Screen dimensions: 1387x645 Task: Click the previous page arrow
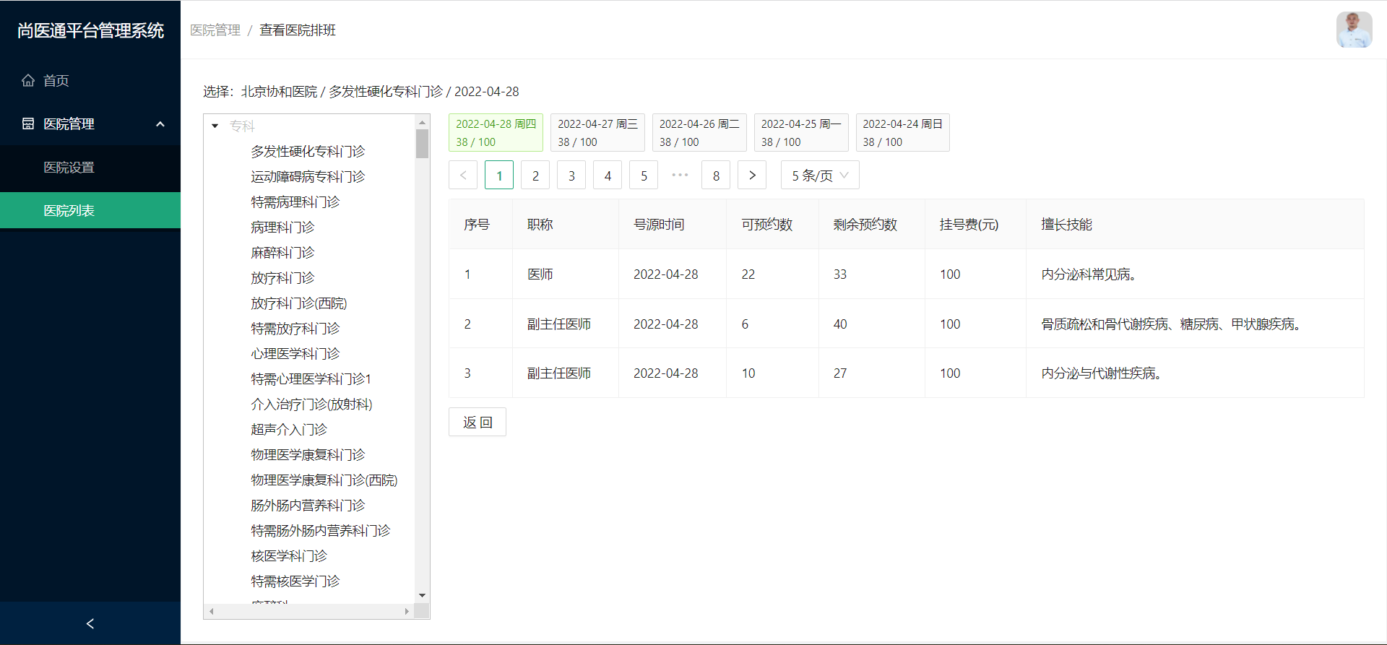click(463, 175)
